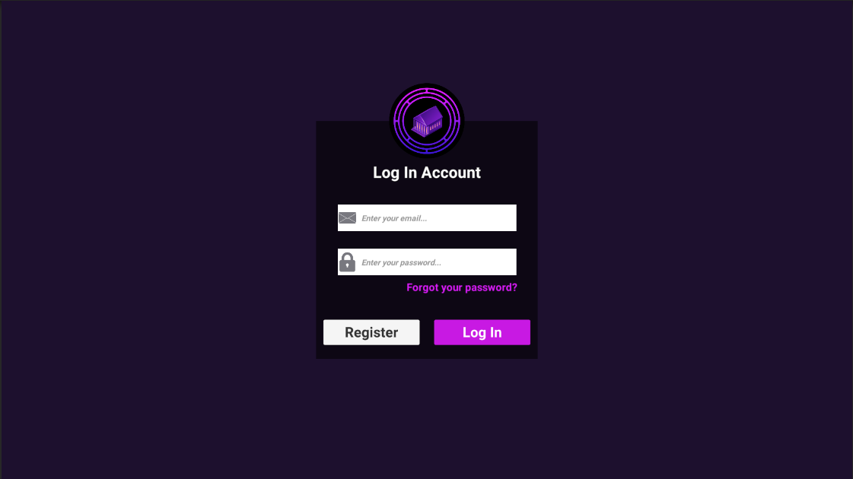Submit credentials with the Log In button
Viewport: 853px width, 479px height.
click(482, 332)
